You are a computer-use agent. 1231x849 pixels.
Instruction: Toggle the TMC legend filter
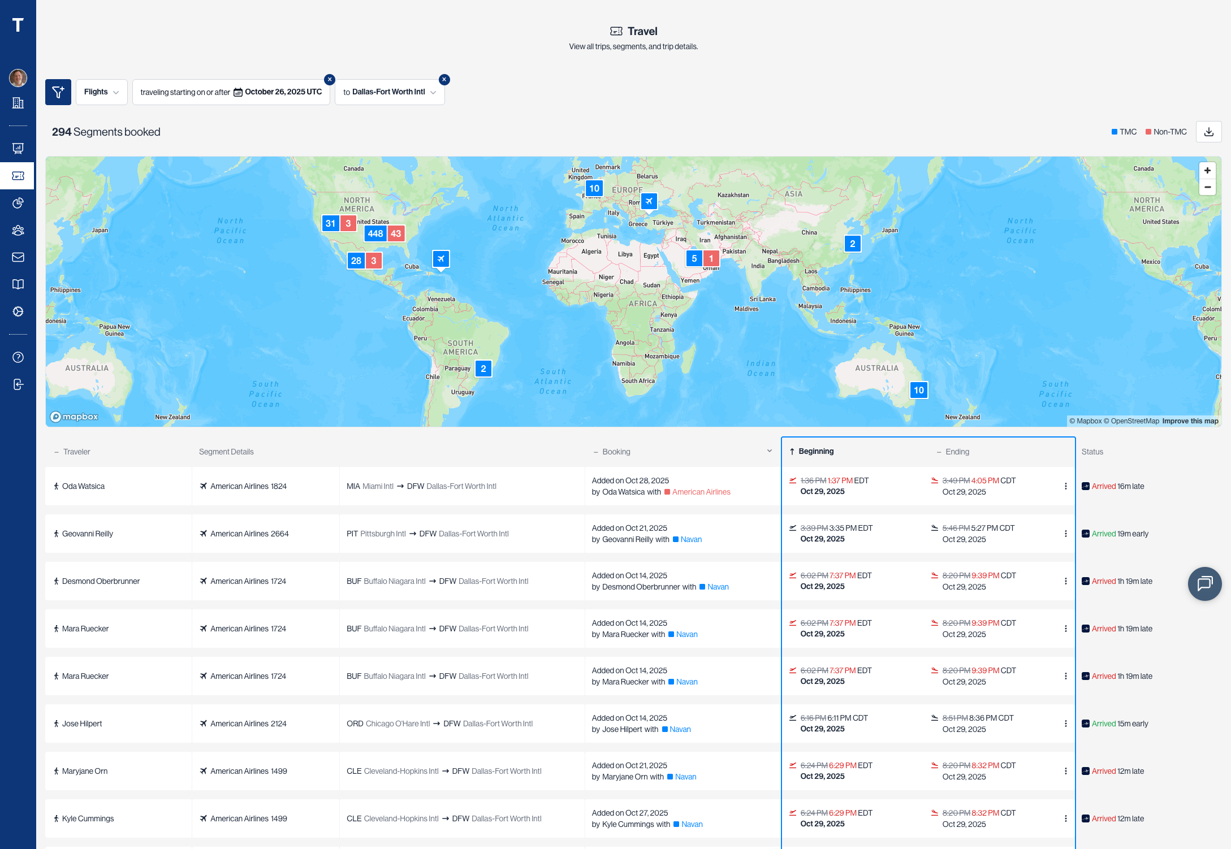[1124, 131]
